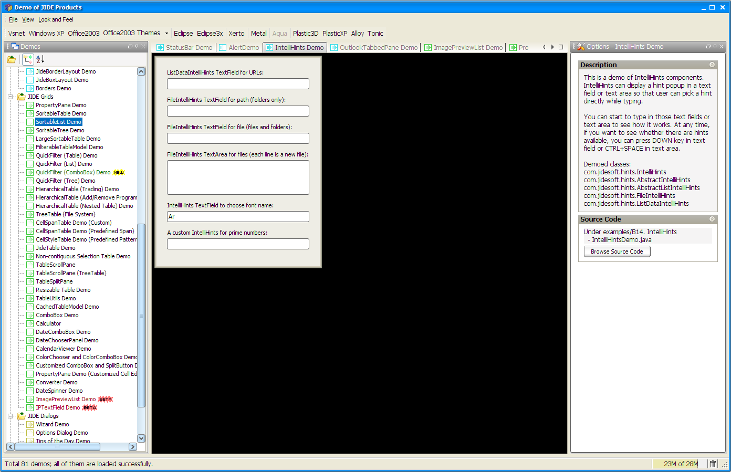Sort demos alphabetically with A-Z icon

point(40,59)
